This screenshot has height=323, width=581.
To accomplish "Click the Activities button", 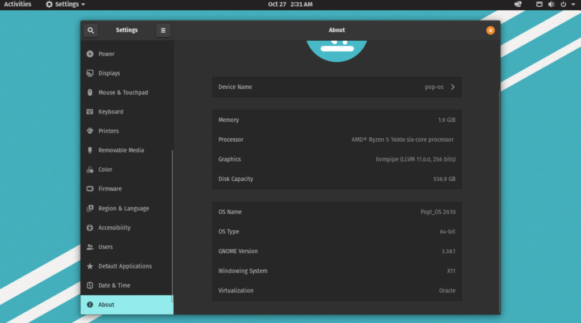I will point(18,5).
